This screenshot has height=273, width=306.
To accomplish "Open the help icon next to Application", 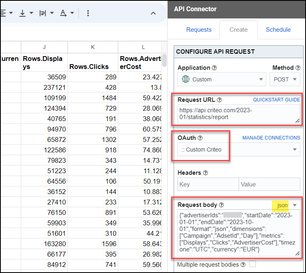I will pyautogui.click(x=214, y=68).
